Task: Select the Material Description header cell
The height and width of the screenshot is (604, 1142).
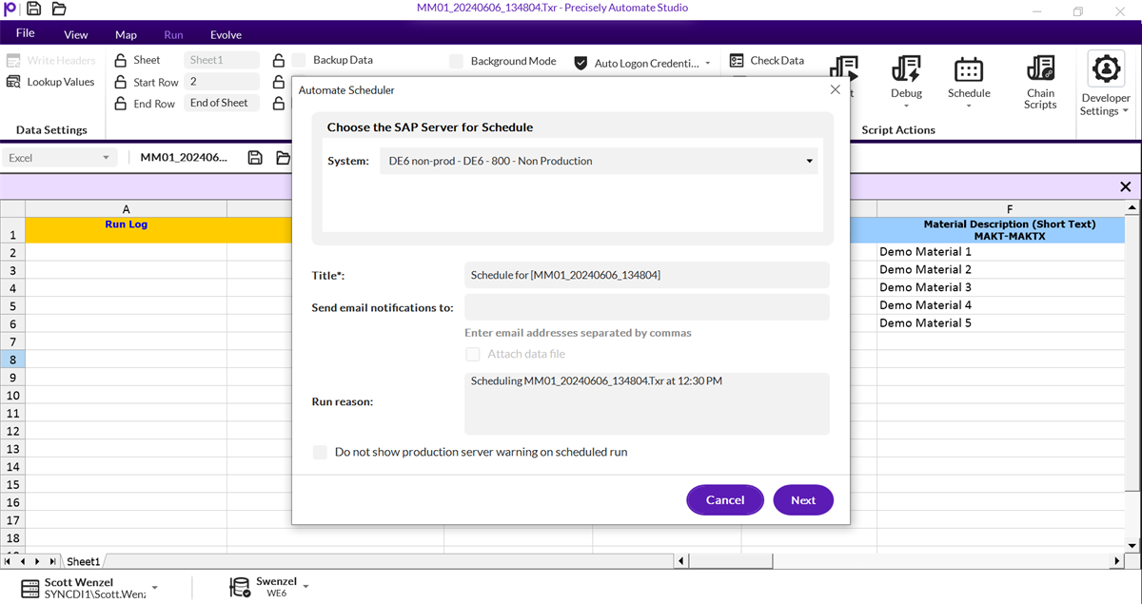Action: (x=1001, y=230)
